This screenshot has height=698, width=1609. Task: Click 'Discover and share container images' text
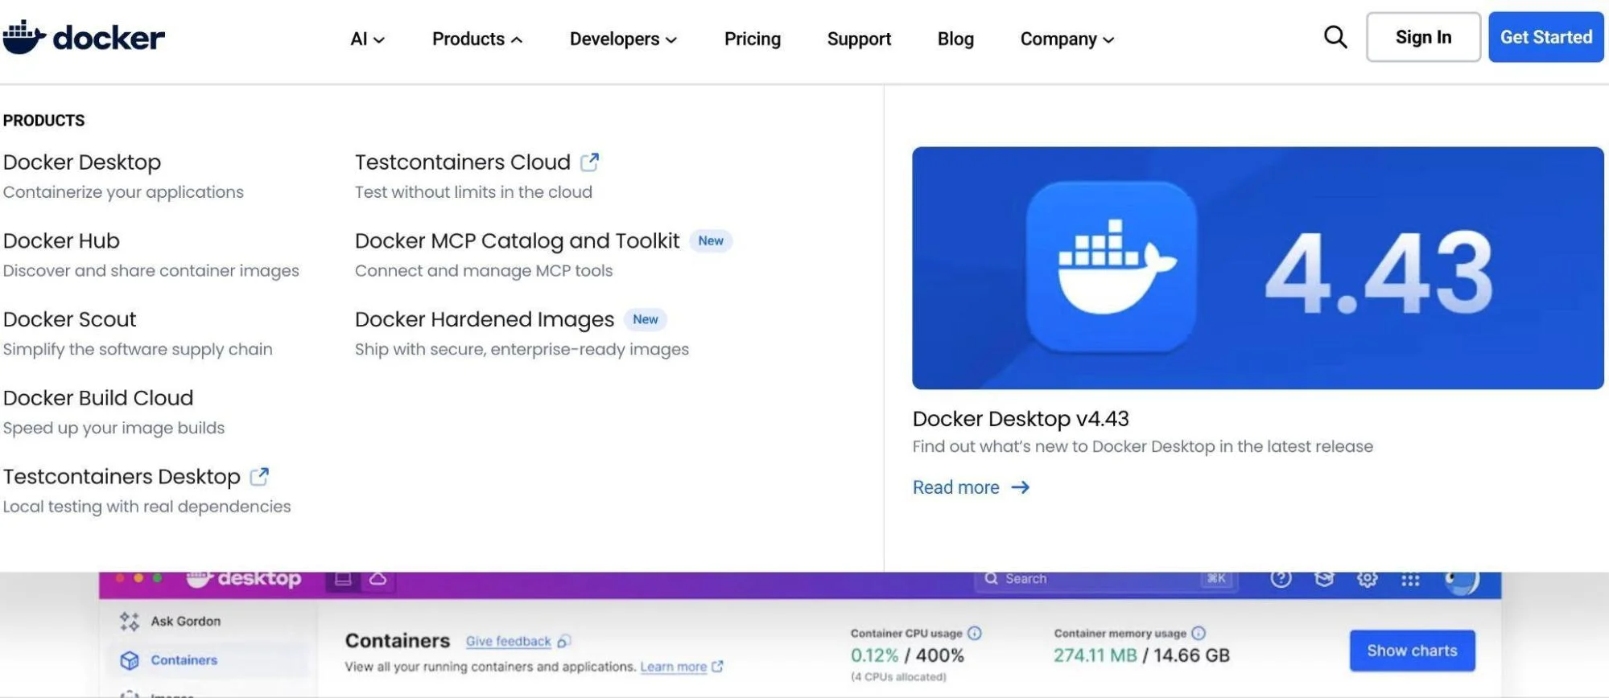point(151,271)
